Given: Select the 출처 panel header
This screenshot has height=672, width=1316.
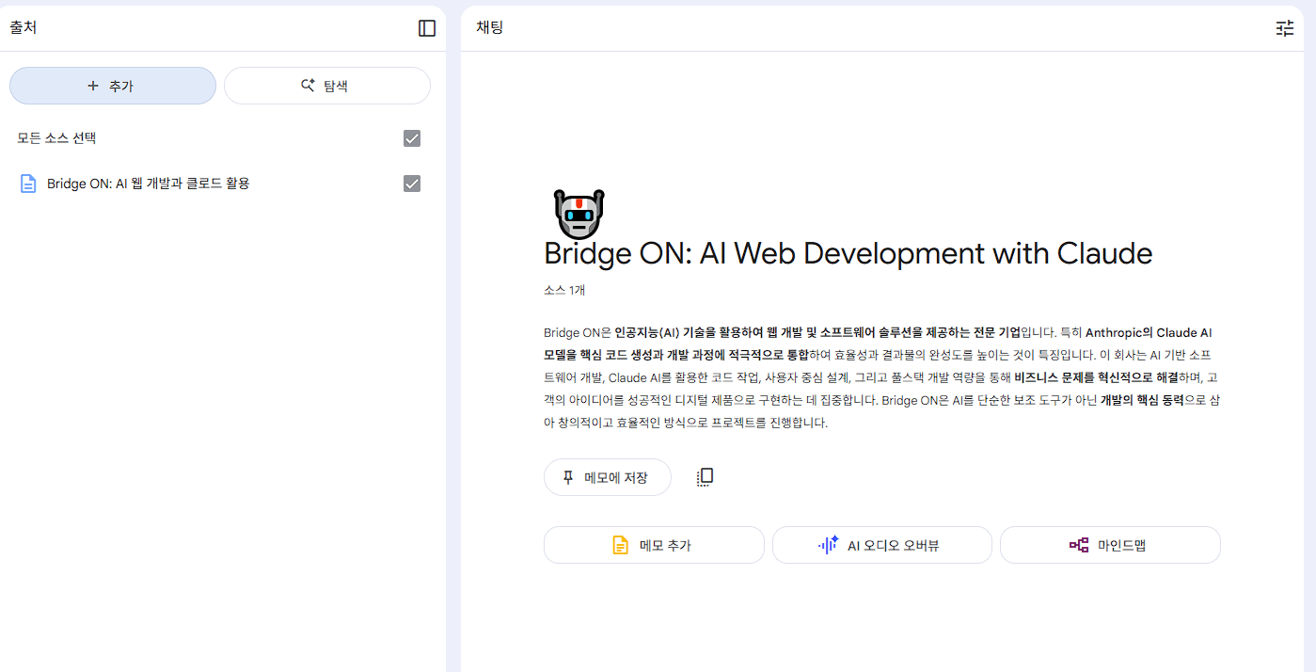Looking at the screenshot, I should click(24, 27).
